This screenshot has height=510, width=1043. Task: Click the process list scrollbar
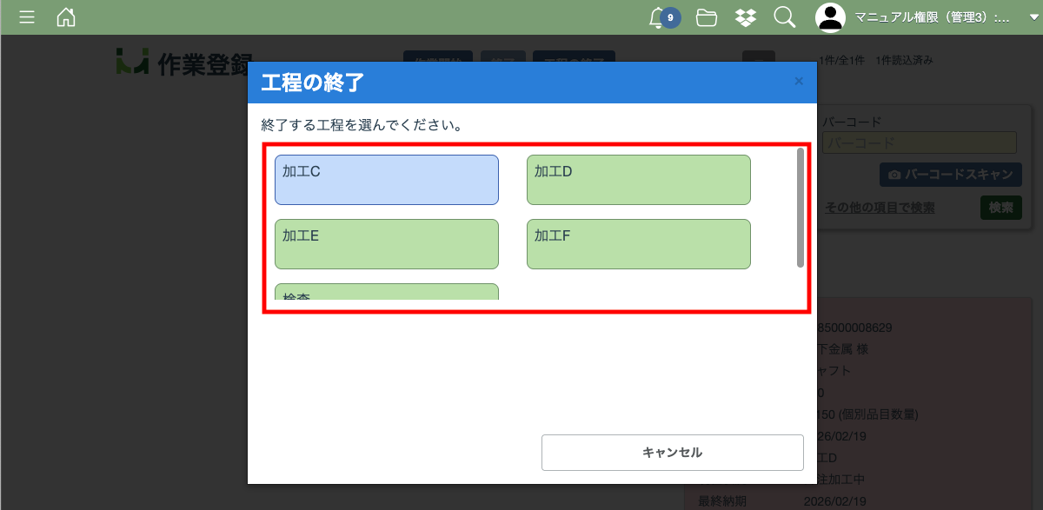point(801,208)
